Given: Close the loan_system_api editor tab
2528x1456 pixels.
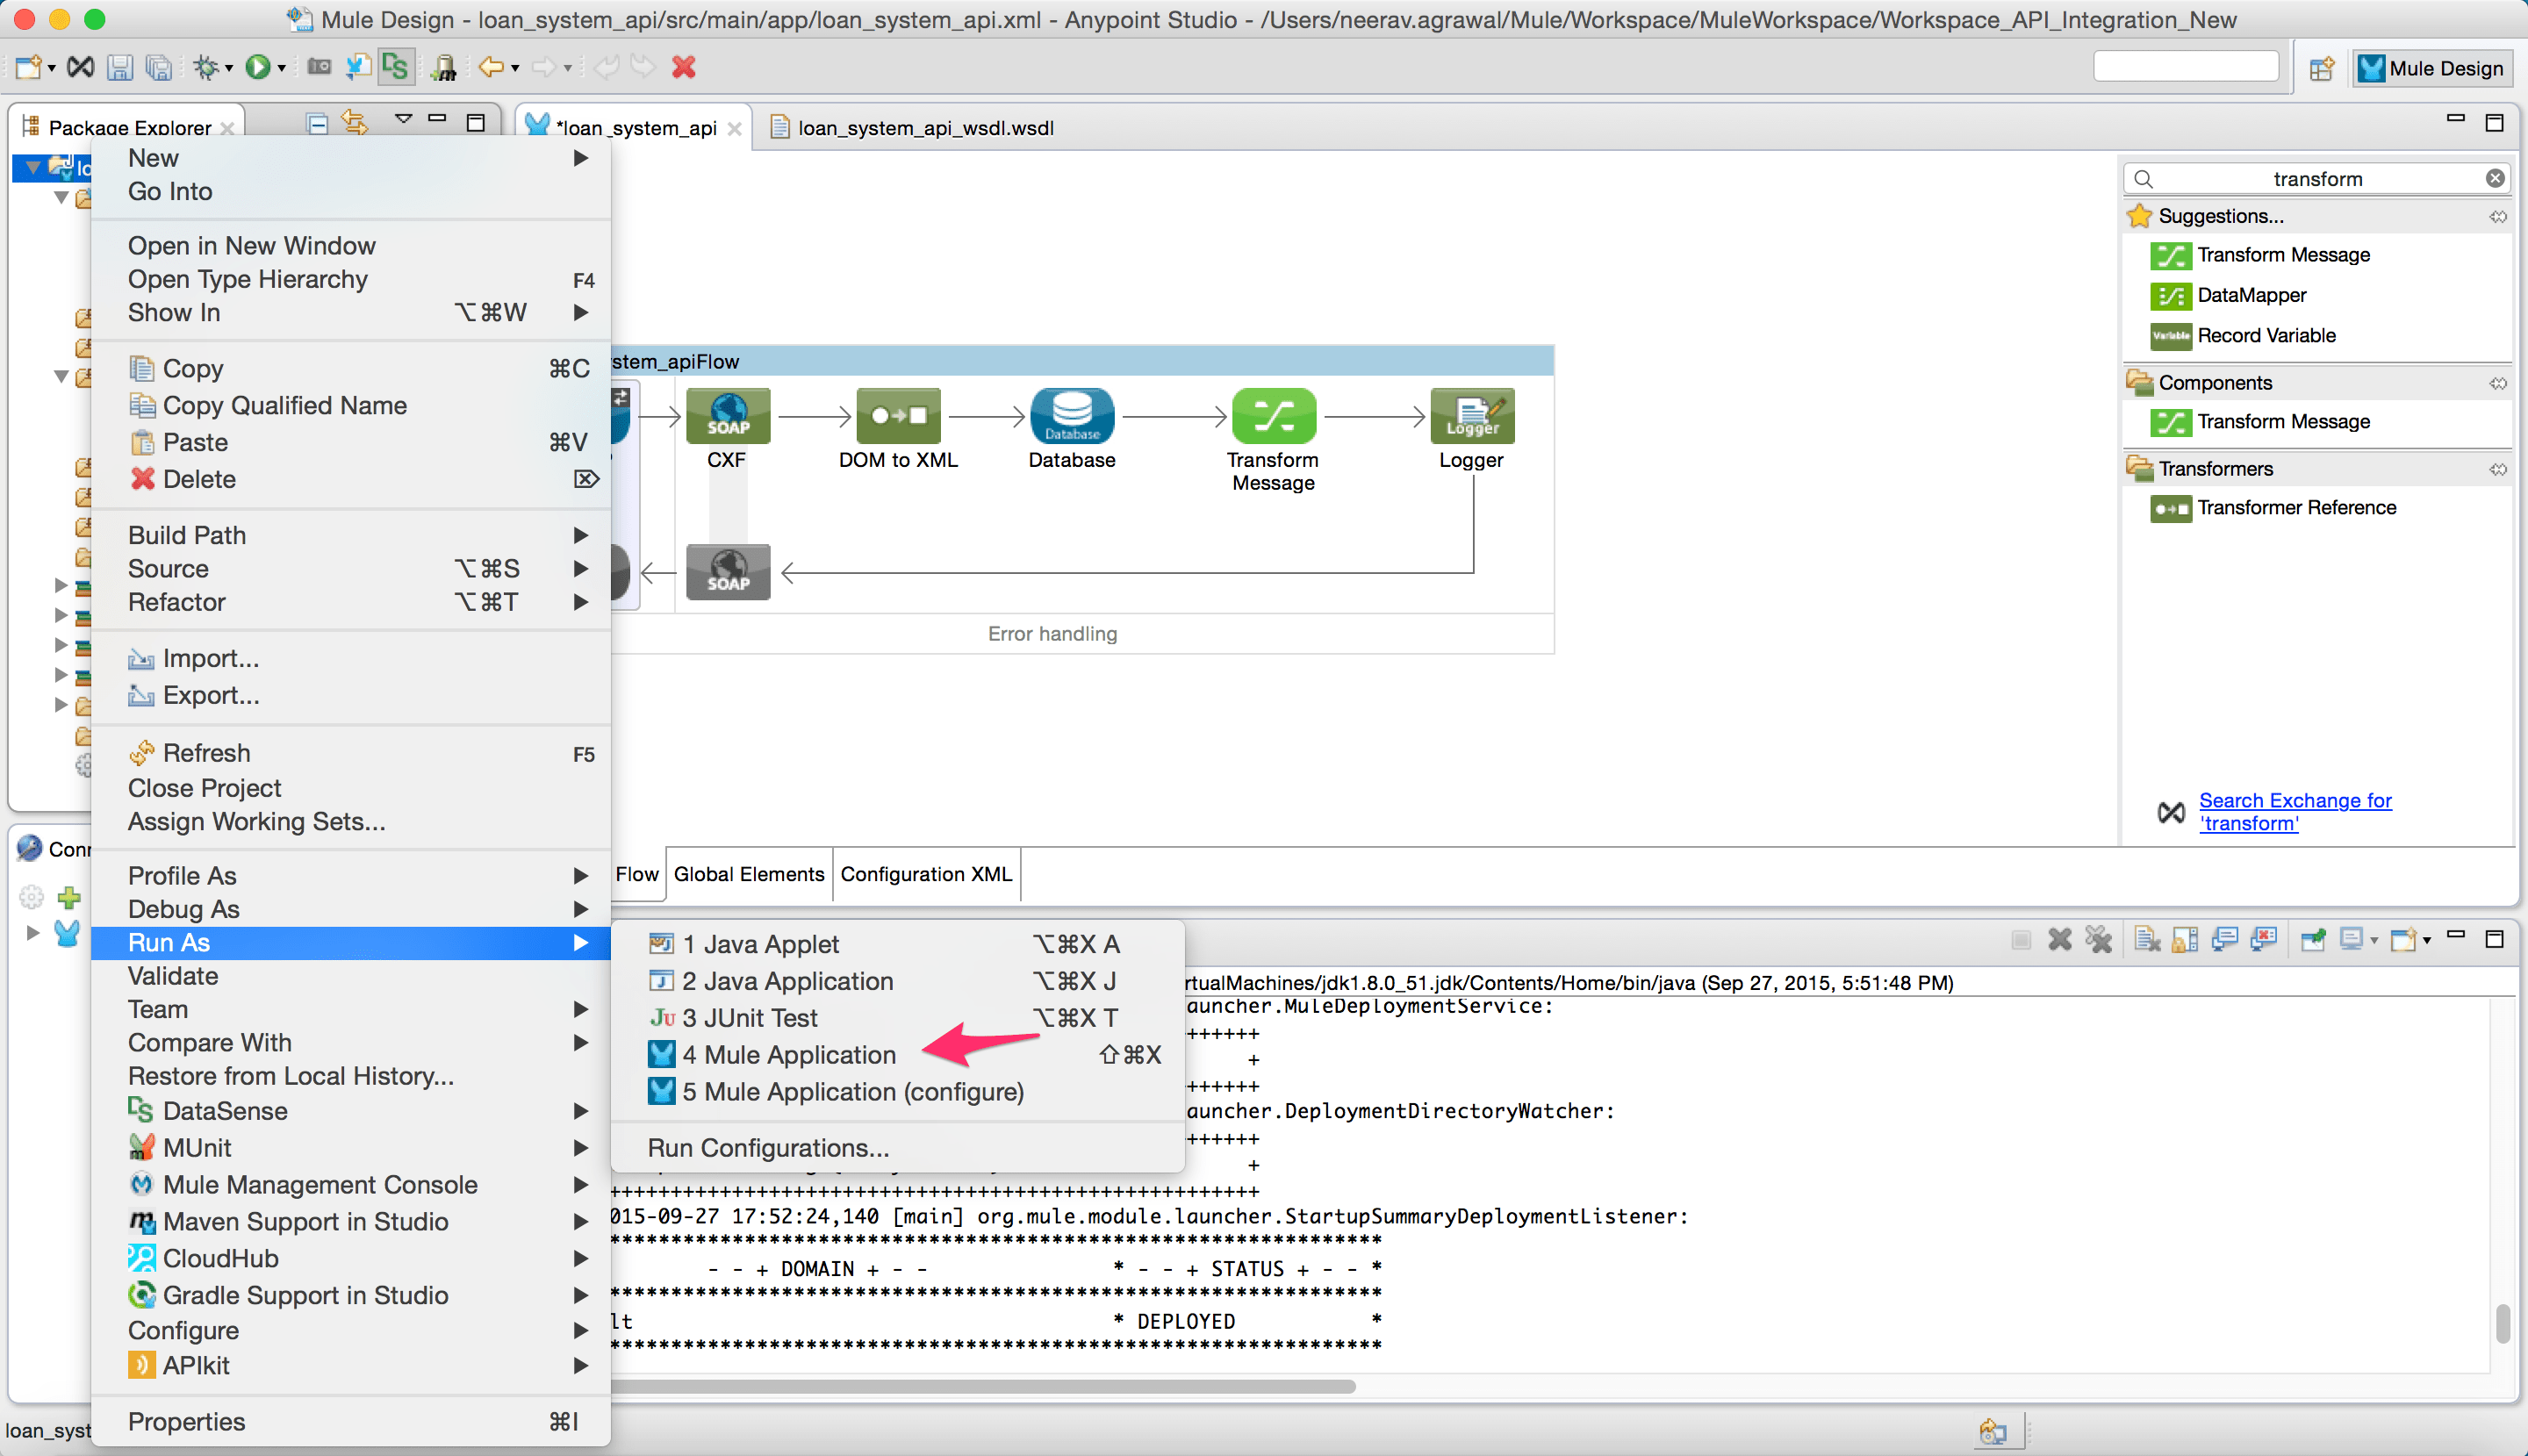Looking at the screenshot, I should click(x=734, y=128).
